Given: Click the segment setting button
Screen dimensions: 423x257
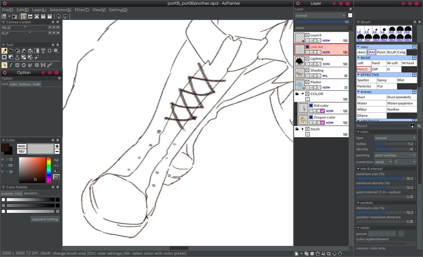Looking at the screenshot, I should click(x=45, y=219).
